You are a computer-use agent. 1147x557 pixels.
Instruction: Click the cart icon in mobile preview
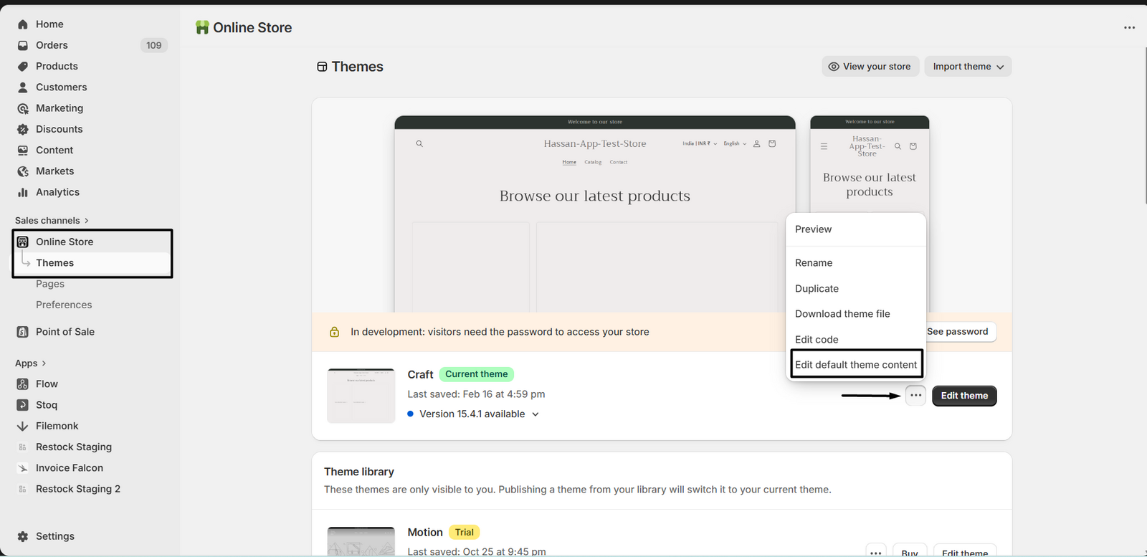[913, 146]
